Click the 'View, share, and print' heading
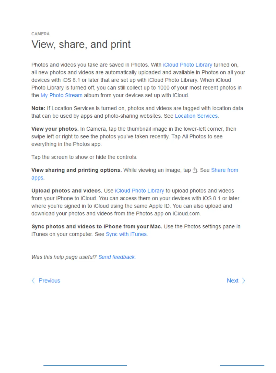This screenshot has height=373, width=276. point(81,45)
